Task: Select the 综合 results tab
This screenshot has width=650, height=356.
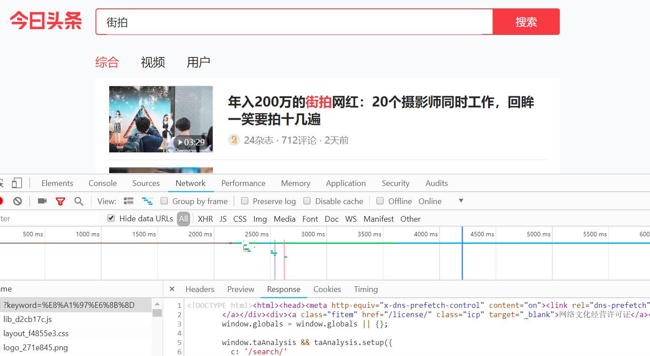Action: tap(107, 62)
